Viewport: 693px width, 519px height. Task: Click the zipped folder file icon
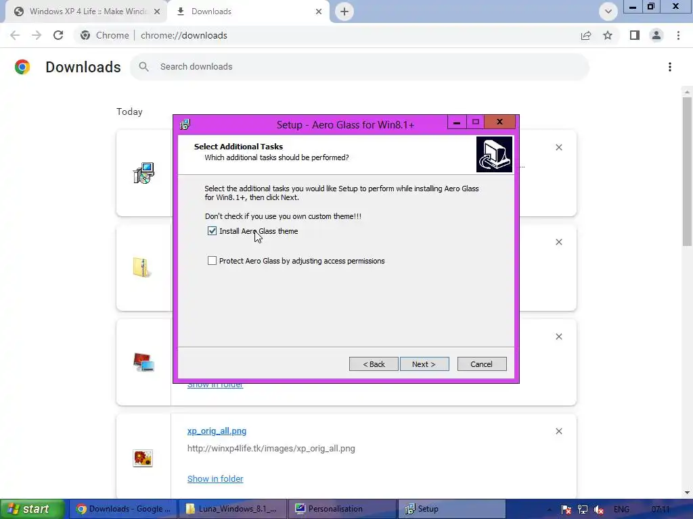click(142, 268)
